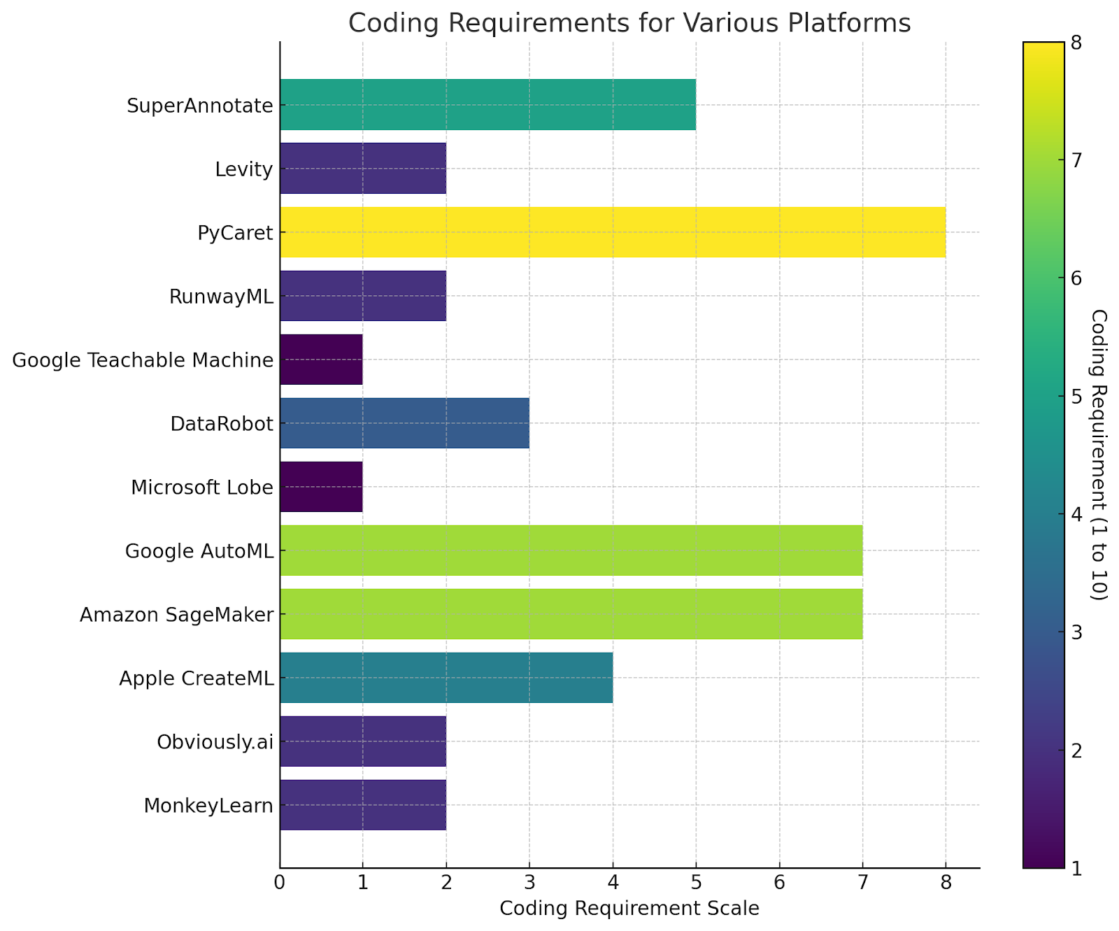The width and height of the screenshot is (1119, 931).
Task: Click colorbar tick label 6
Action: click(x=1076, y=278)
